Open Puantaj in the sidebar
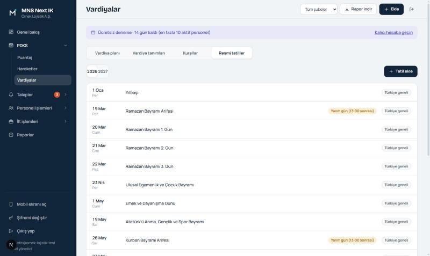Image resolution: width=430 pixels, height=256 pixels. pos(43,57)
